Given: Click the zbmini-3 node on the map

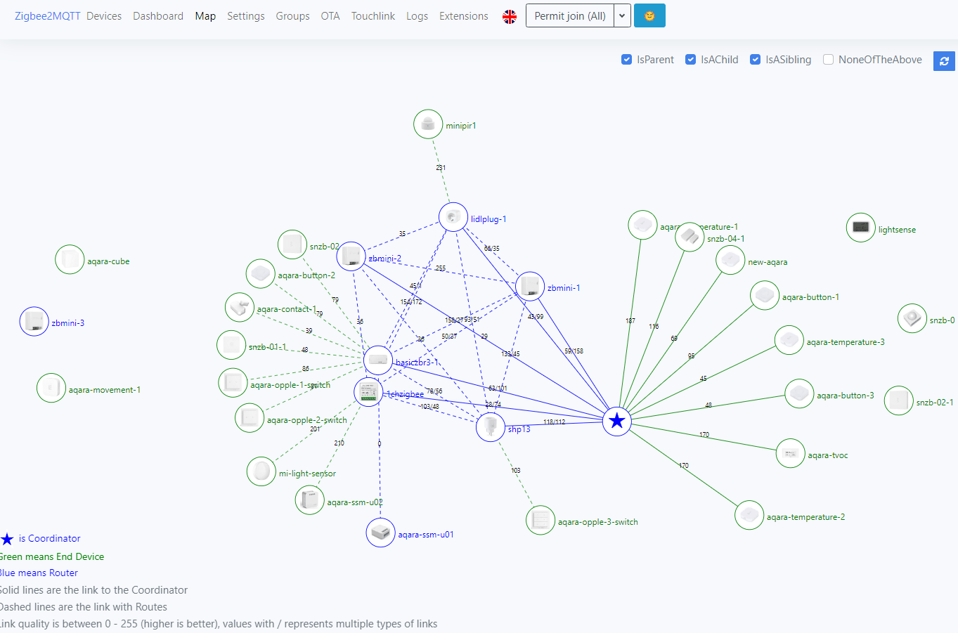Looking at the screenshot, I should coord(34,322).
